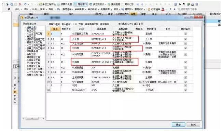Click the 费用代号 column header
Viewport: 222px width, 131px height.
pyautogui.click(x=66, y=29)
